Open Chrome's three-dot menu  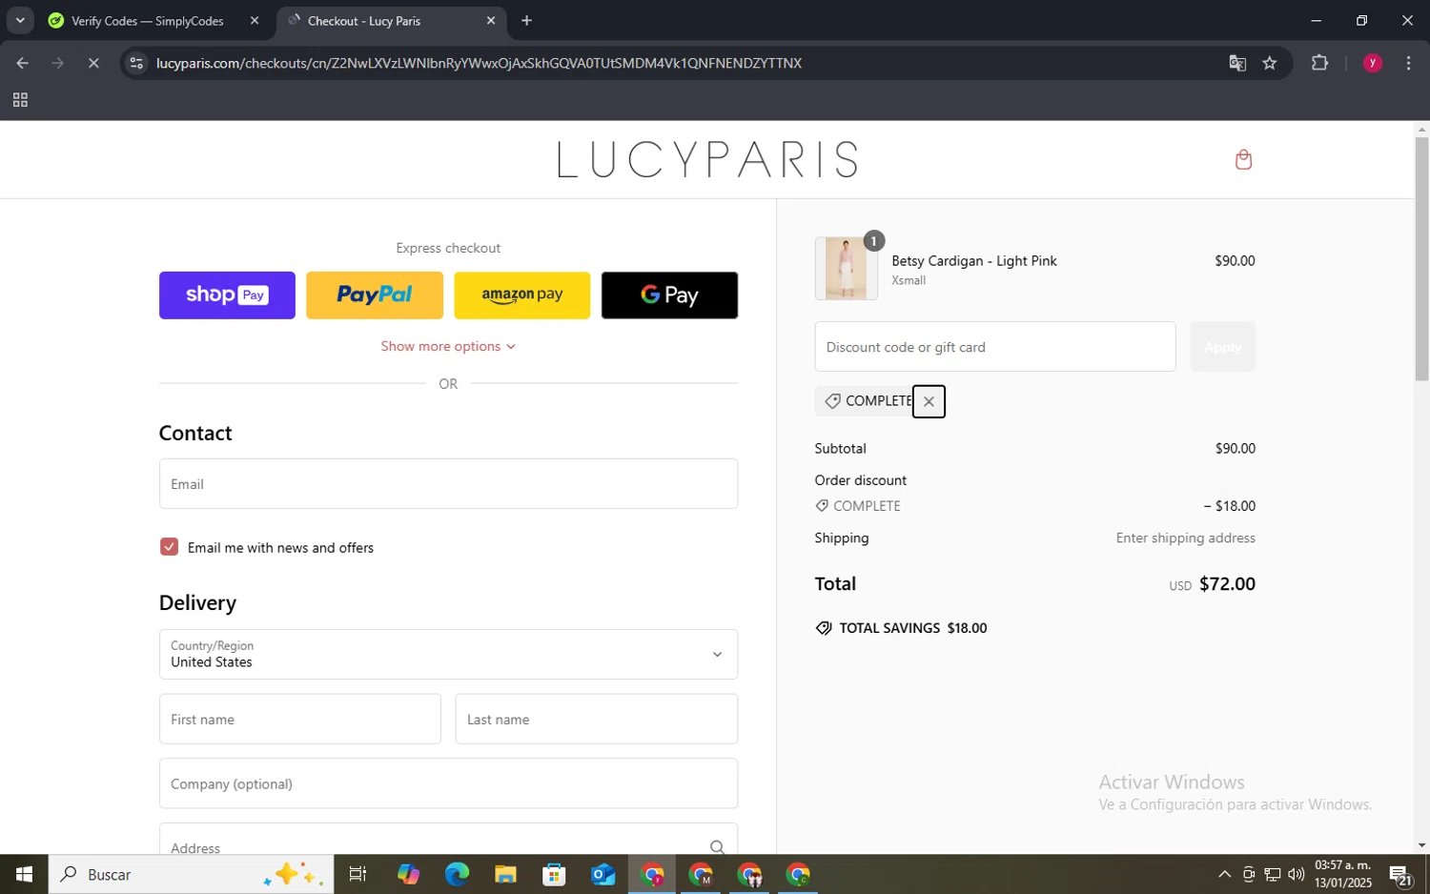click(1408, 63)
